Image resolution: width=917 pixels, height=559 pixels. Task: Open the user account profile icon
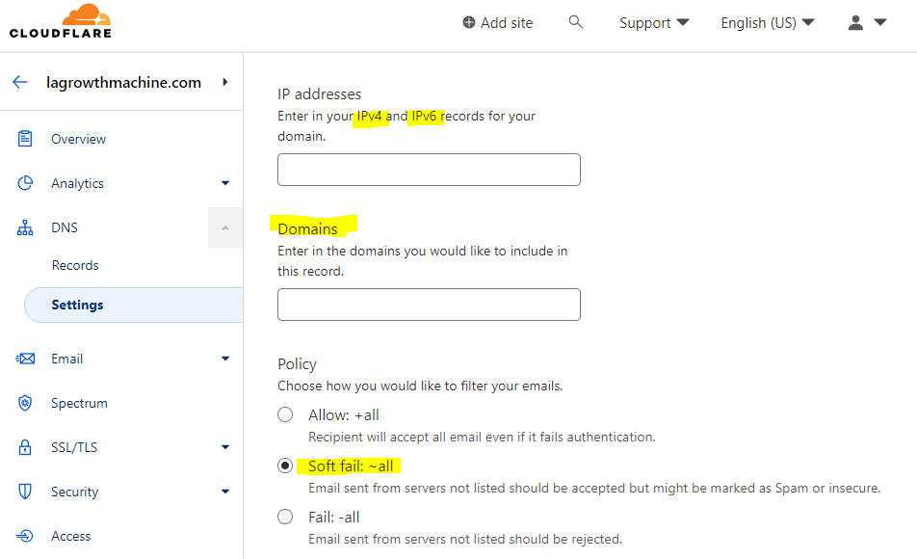855,23
